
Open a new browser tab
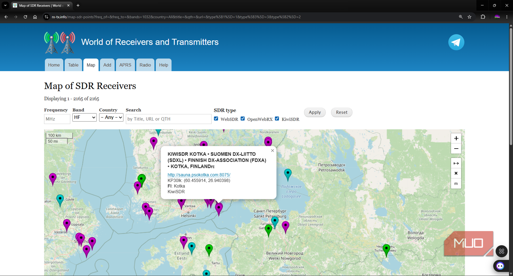[x=78, y=5]
